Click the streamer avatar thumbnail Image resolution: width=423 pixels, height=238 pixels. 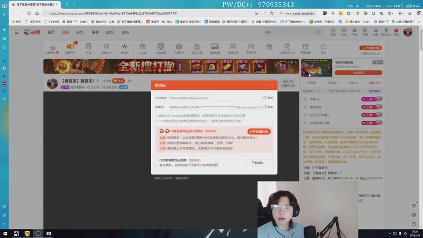click(x=52, y=84)
